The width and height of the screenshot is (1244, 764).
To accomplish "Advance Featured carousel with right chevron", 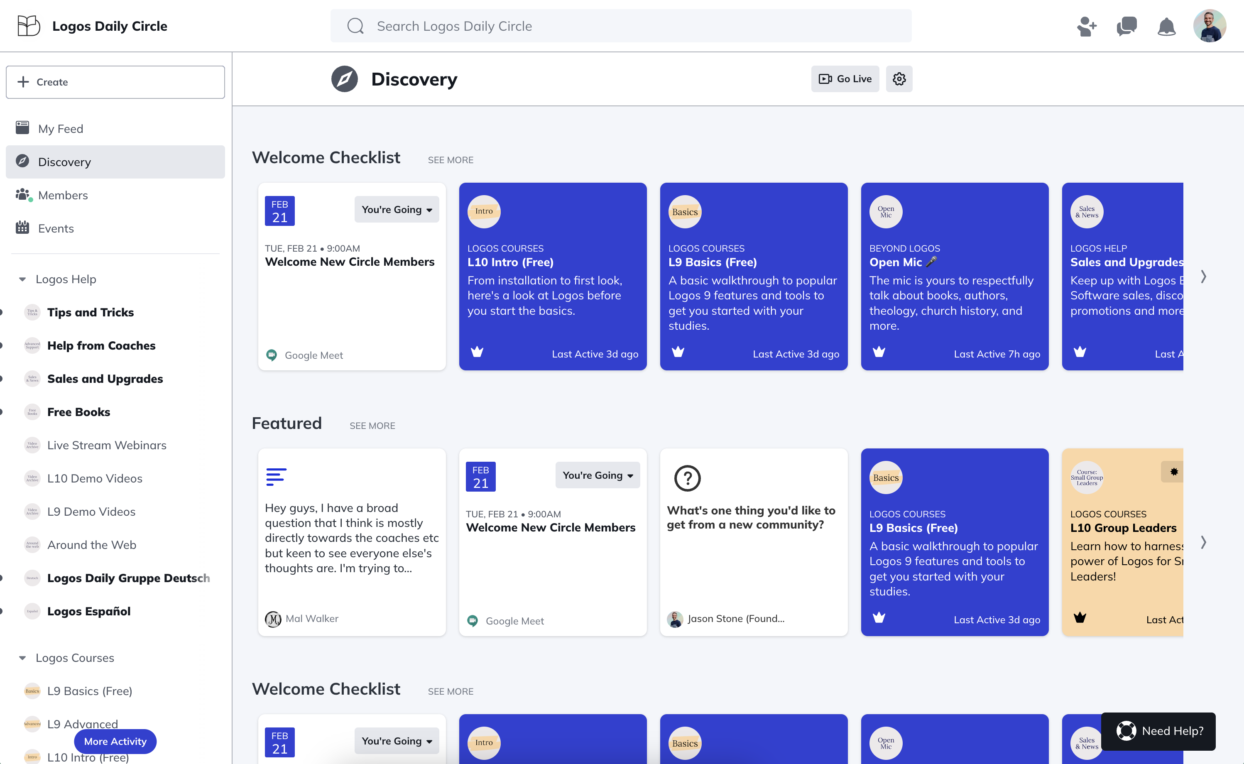I will 1204,542.
